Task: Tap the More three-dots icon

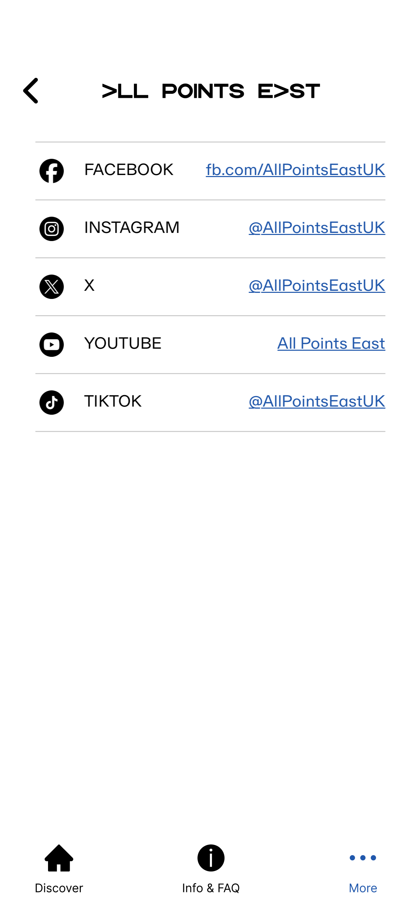Action: point(363,858)
